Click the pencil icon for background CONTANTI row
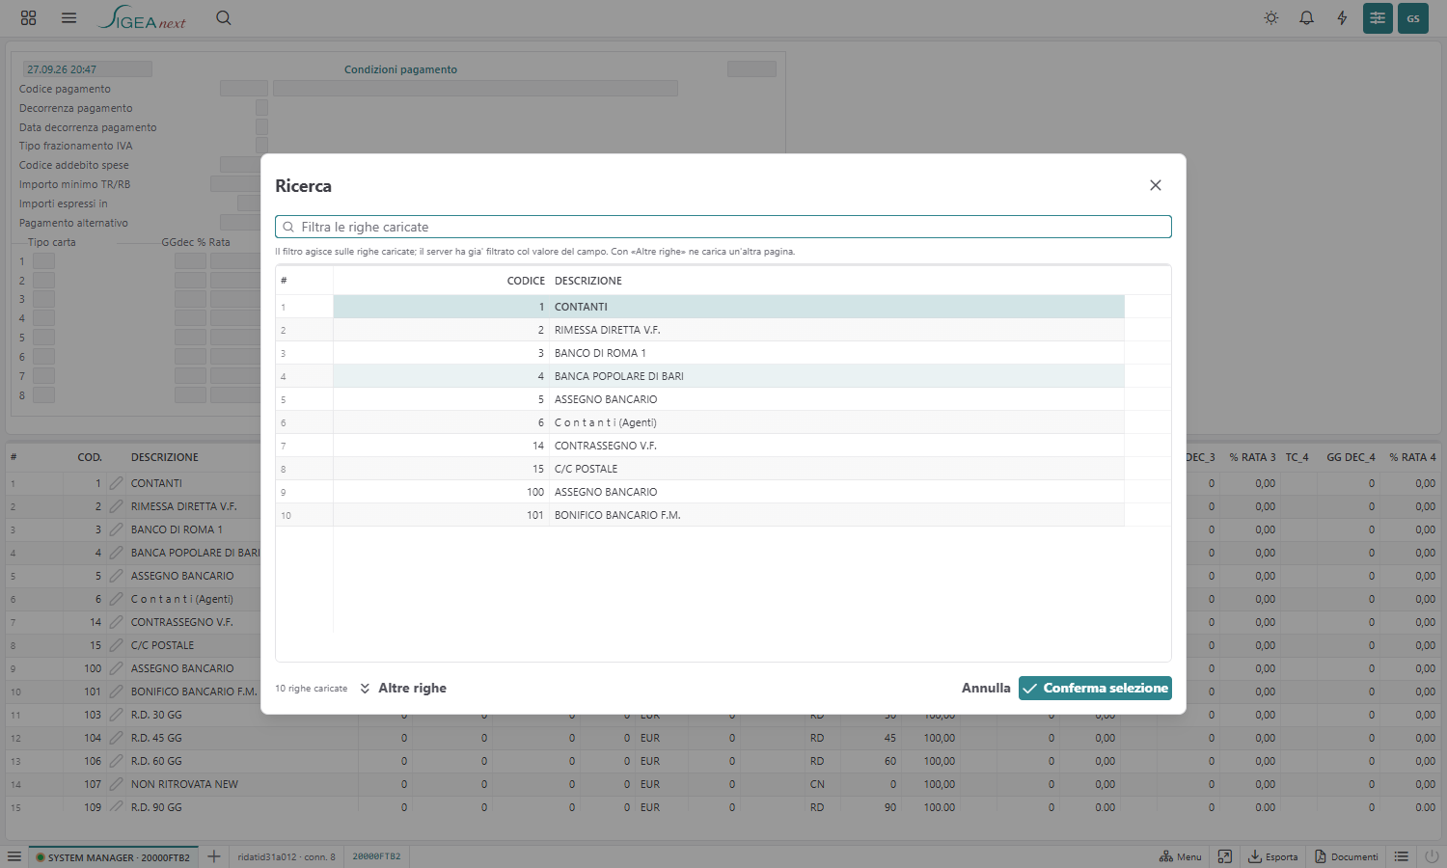The height and width of the screenshot is (868, 1447). click(116, 483)
